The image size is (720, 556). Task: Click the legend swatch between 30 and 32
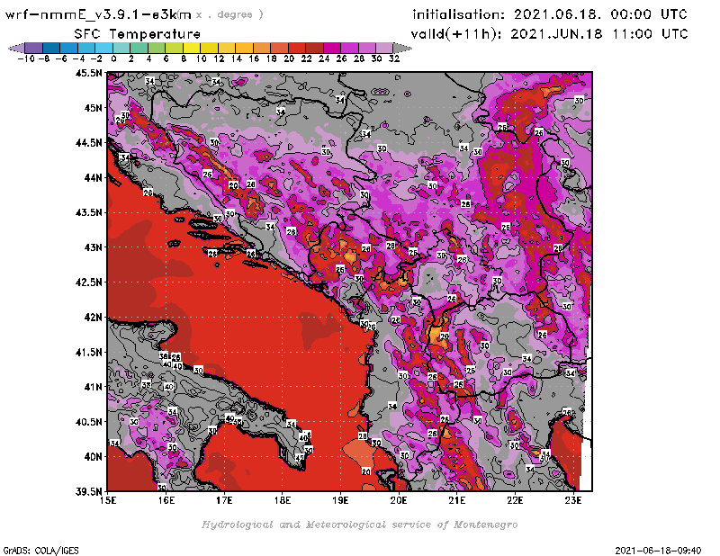[384, 48]
